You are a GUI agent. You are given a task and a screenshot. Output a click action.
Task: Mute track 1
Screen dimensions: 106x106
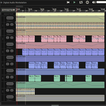(12, 25)
